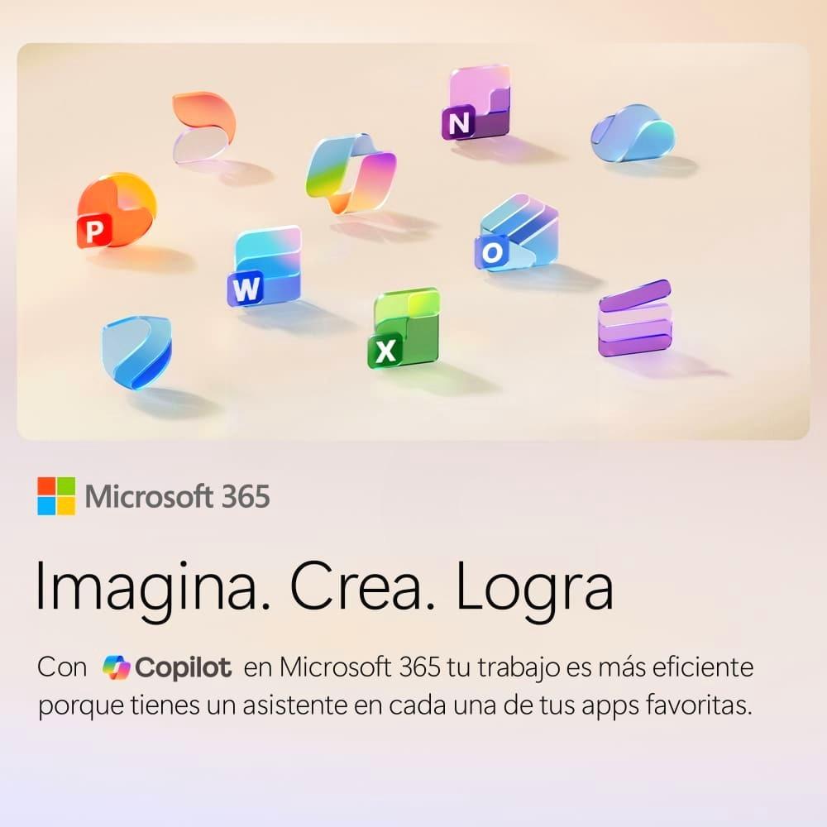Open the purple OneNote icon
The image size is (827, 827).
pos(477,103)
